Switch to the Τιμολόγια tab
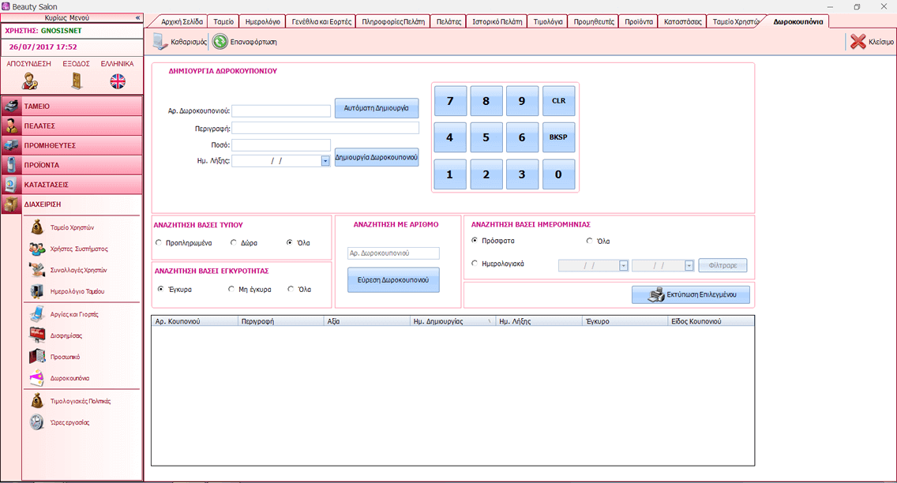The height and width of the screenshot is (483, 897). [548, 22]
